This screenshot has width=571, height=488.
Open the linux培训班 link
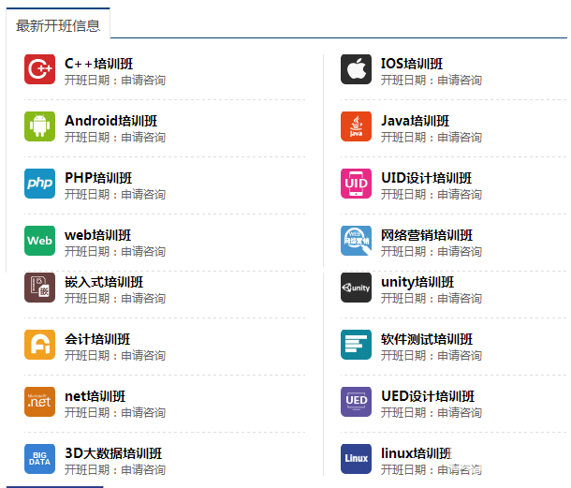click(417, 453)
